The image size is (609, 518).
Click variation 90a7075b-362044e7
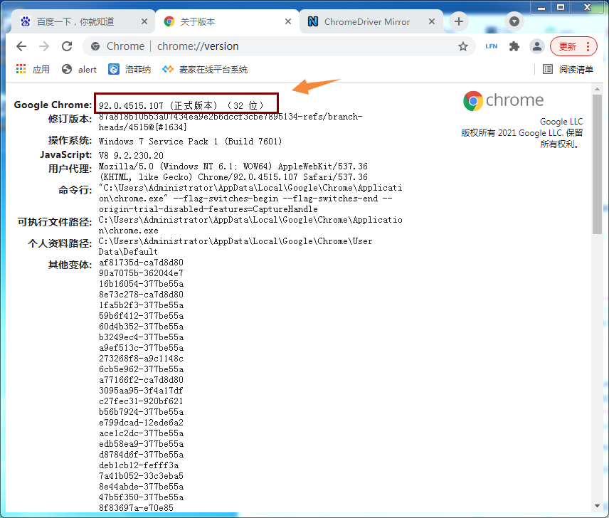click(141, 273)
